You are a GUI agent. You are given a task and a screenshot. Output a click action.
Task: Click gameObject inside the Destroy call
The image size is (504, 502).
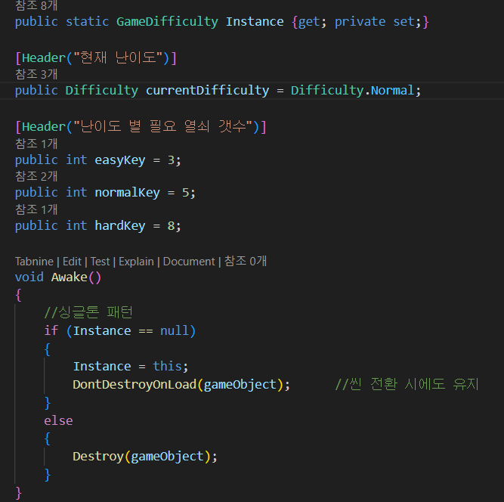[x=168, y=457]
